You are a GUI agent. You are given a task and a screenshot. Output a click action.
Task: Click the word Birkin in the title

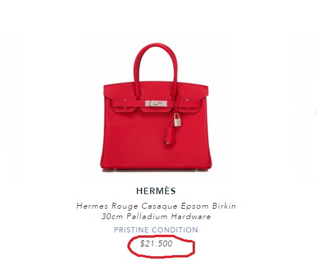click(223, 206)
